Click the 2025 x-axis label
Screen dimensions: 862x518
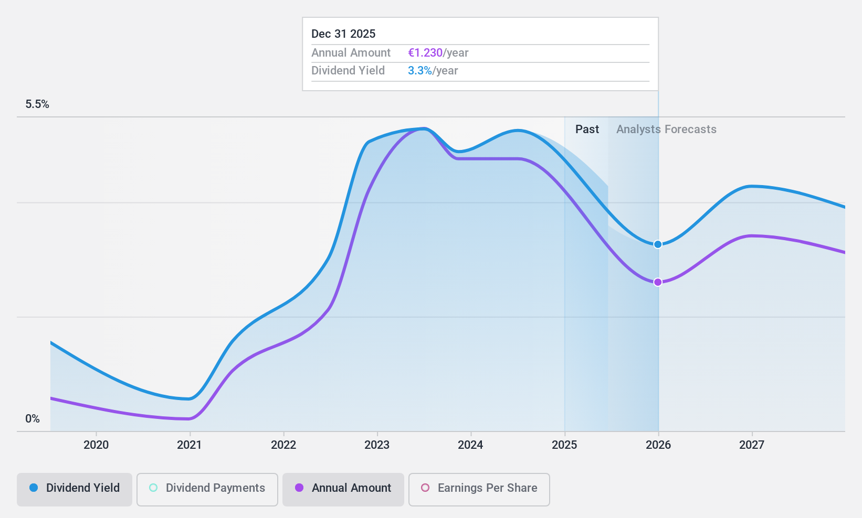(x=564, y=445)
